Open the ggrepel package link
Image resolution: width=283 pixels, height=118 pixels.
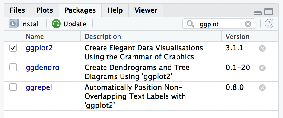coord(39,87)
